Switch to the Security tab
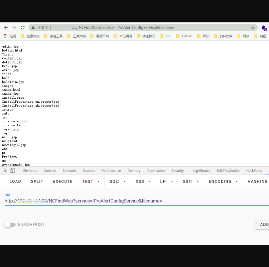 coord(178,171)
